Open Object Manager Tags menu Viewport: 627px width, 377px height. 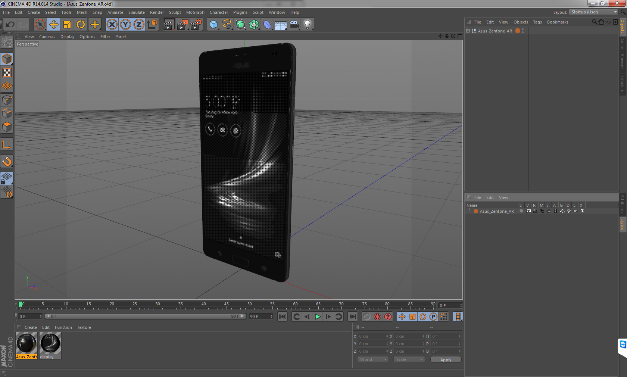pyautogui.click(x=537, y=22)
